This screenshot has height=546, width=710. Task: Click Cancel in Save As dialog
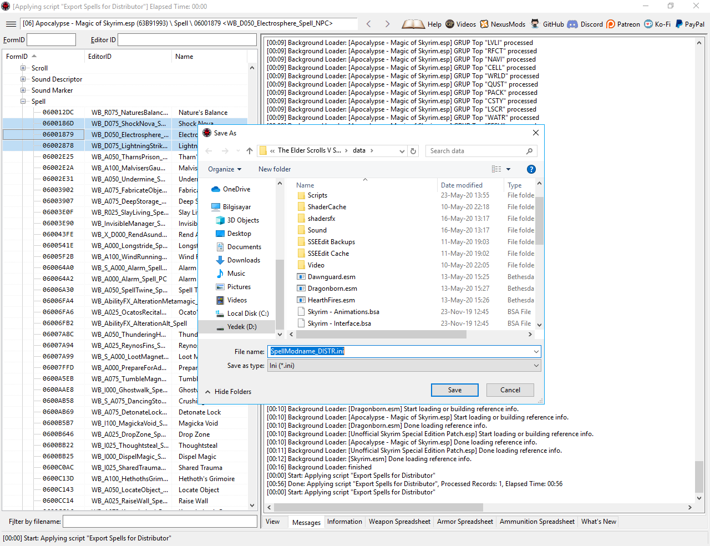pyautogui.click(x=510, y=390)
